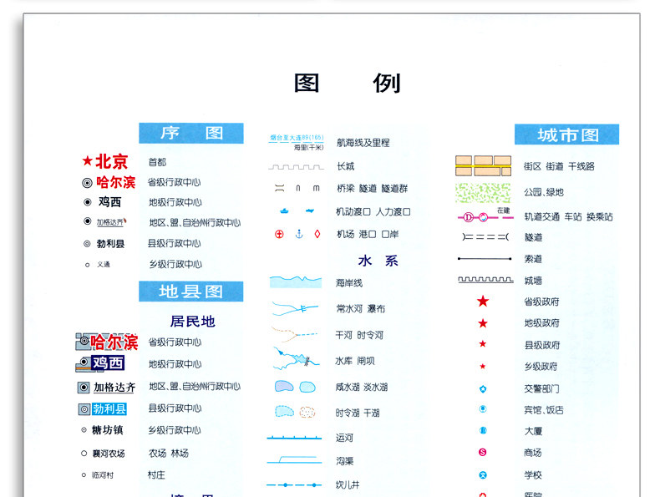Click the 襄河农场 farm name
Image resolution: width=660 pixels, height=497 pixels.
(109, 454)
